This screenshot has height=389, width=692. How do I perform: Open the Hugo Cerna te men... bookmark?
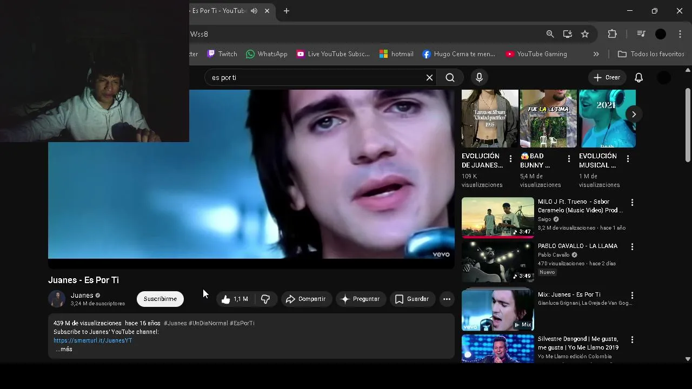pyautogui.click(x=458, y=54)
